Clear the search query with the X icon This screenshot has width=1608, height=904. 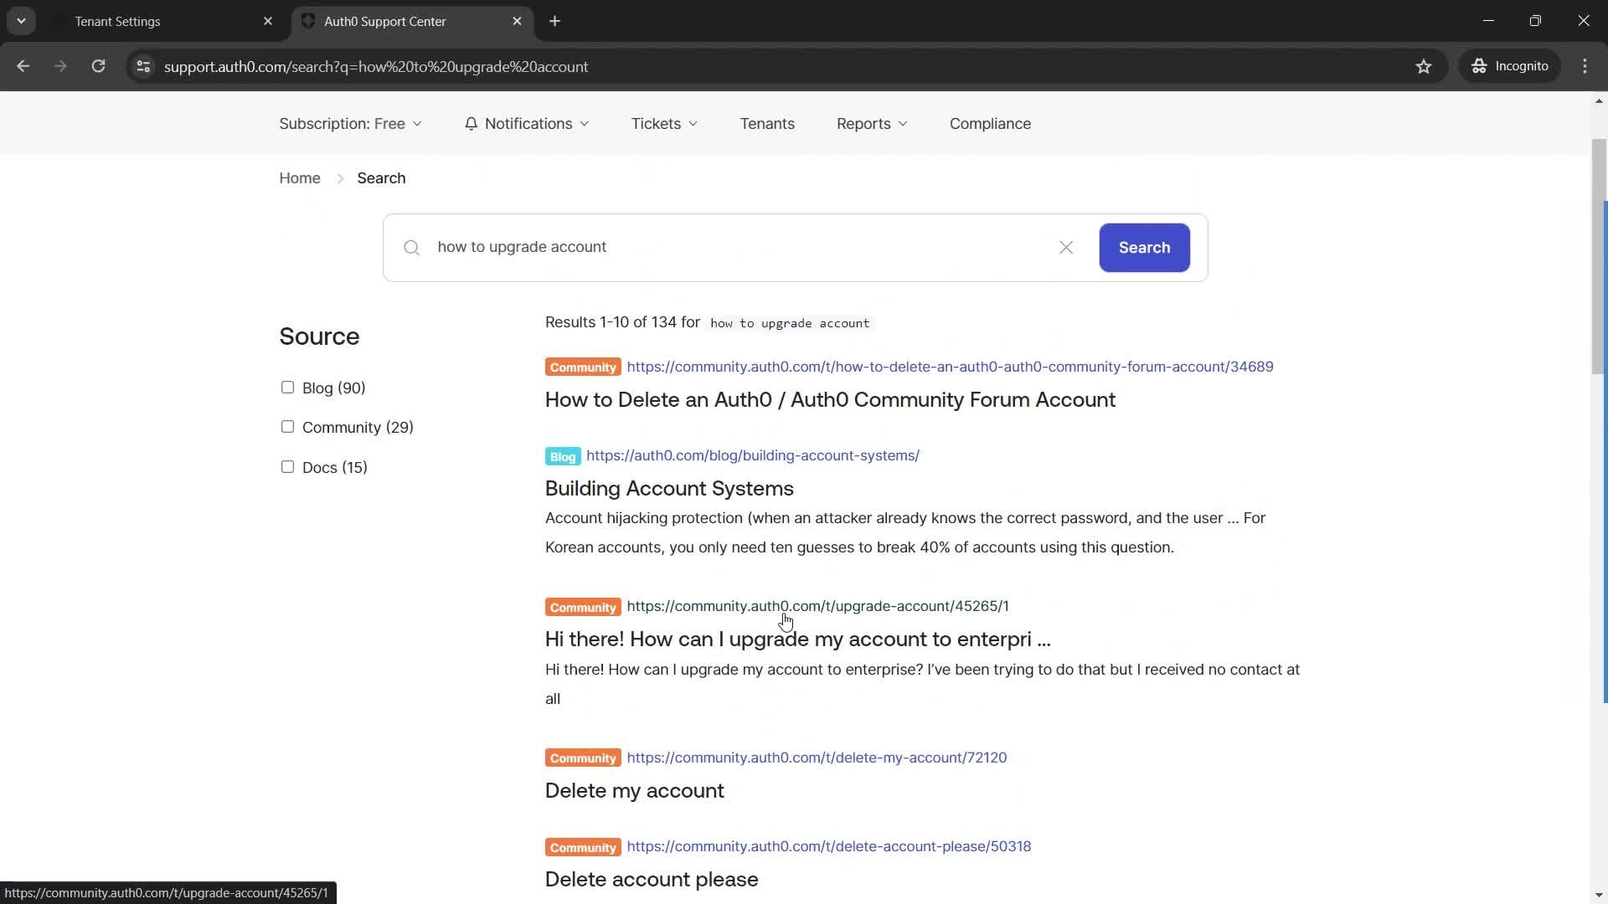coord(1066,248)
